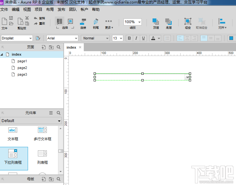This screenshot has width=236, height=185.
Task: Open the 视图 menu
Action: (x=27, y=10)
